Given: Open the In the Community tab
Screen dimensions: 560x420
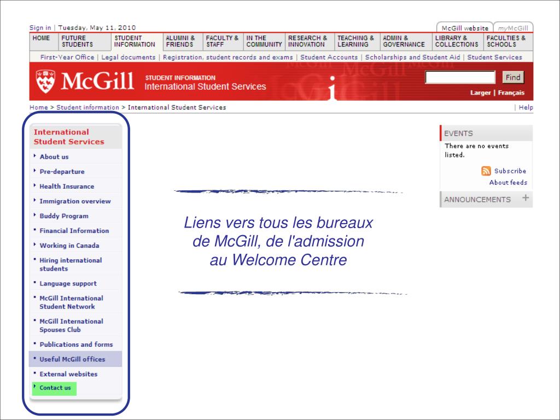Looking at the screenshot, I should 264,41.
